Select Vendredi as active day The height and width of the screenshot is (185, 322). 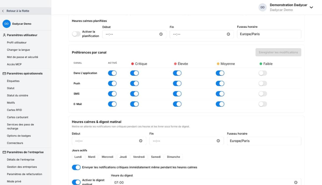[139, 157]
